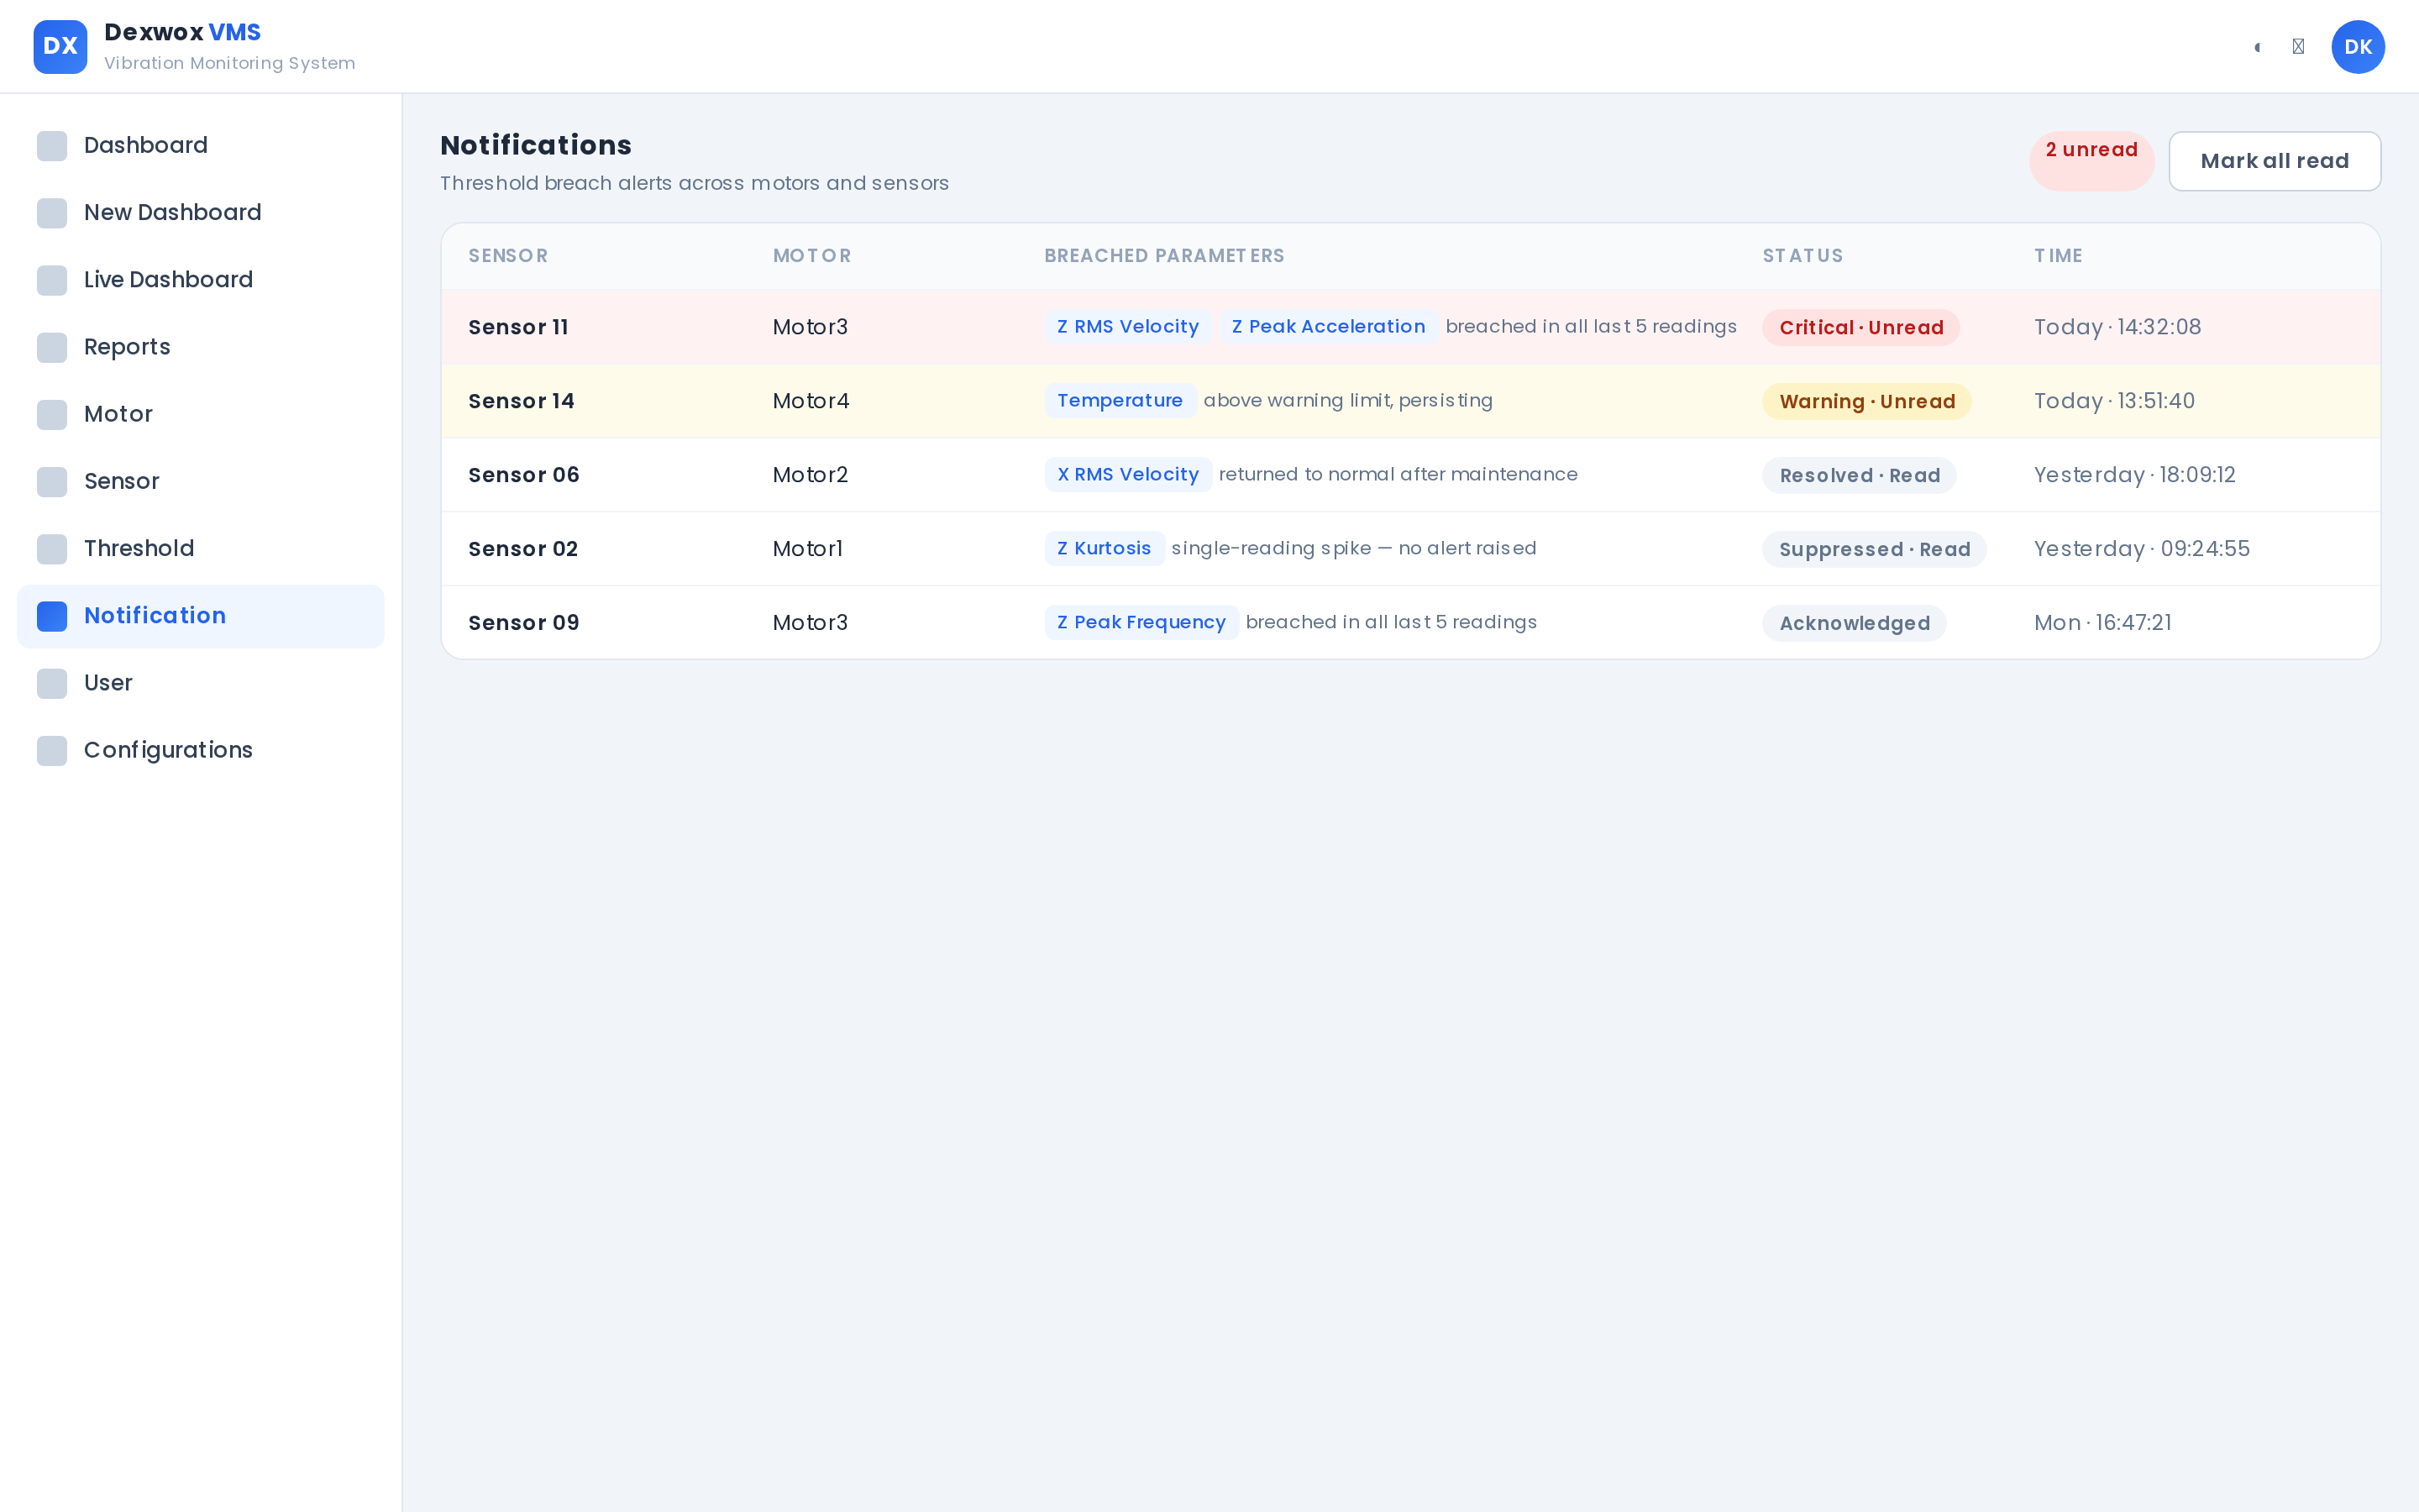Screen dimensions: 2419x1512
Task: Click 'breached in all last 5 readings' for Sensor 11
Action: click(x=1590, y=327)
